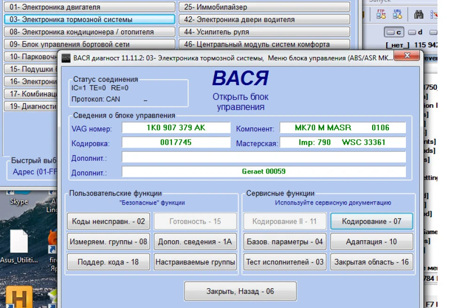Click Кодирование II - 11 button
Viewport: 451px width, 308px height.
[x=285, y=221]
